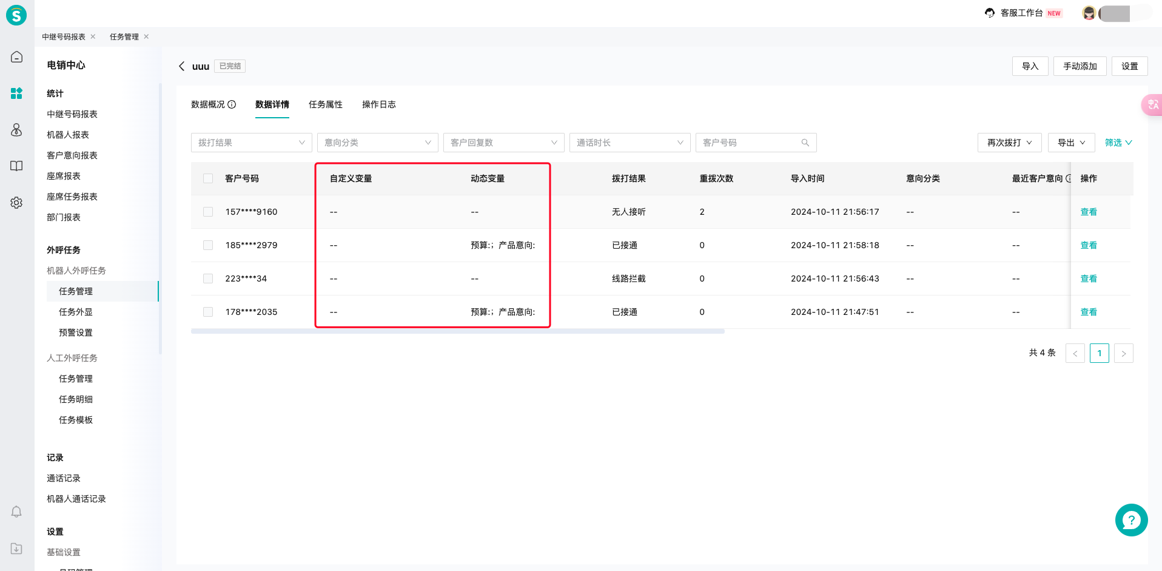Open 任务模板 in sidebar
The height and width of the screenshot is (571, 1162).
click(x=76, y=420)
